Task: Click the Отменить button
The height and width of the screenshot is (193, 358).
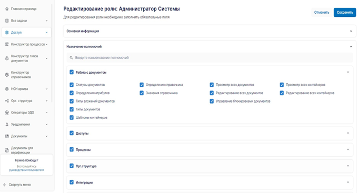Action: [x=322, y=13]
